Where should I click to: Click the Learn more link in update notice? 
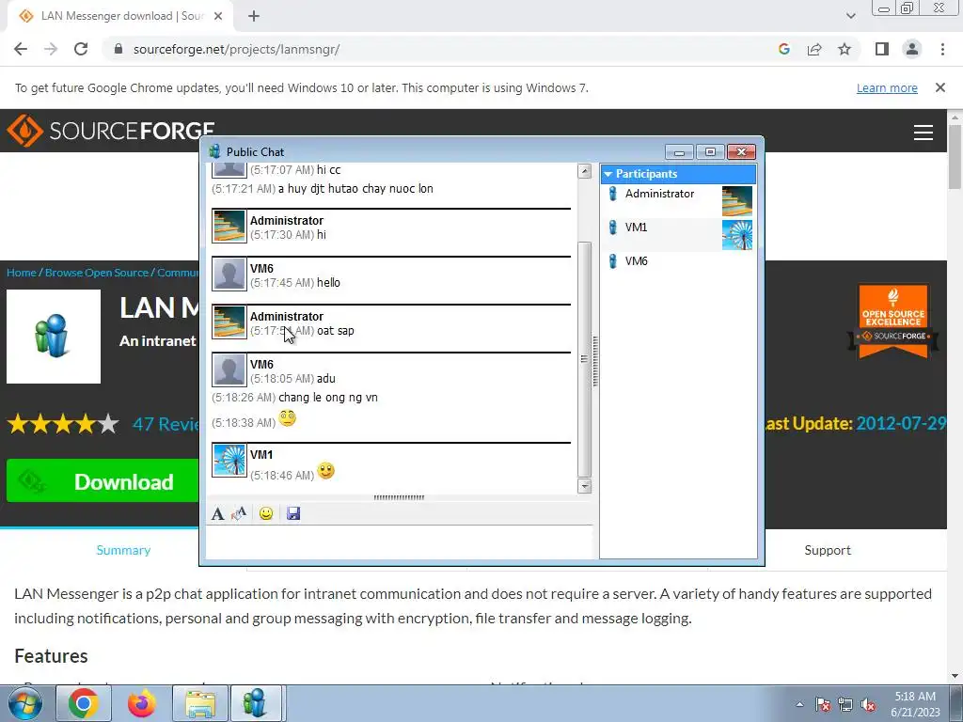coord(887,87)
